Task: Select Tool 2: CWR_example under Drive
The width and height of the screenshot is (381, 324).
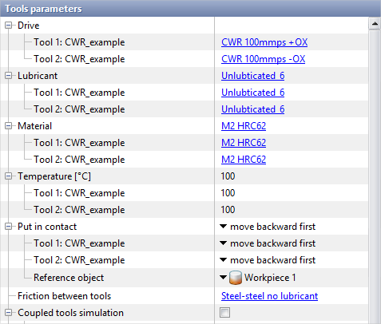Action: point(79,59)
